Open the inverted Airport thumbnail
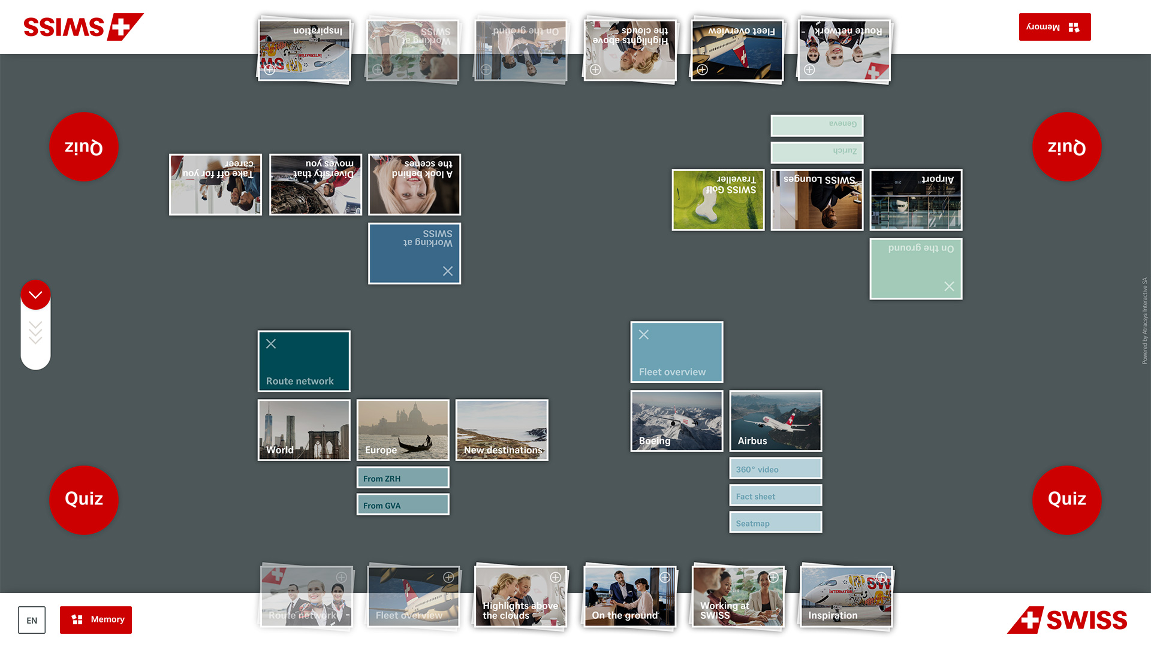 (916, 200)
